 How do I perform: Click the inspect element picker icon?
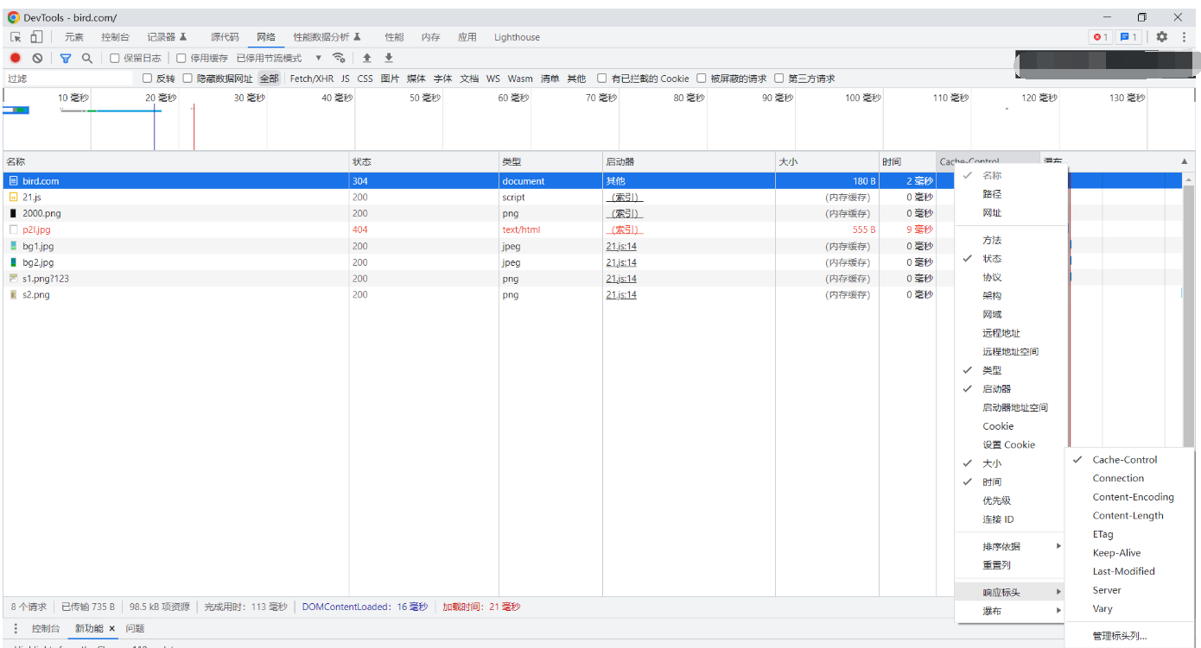(16, 37)
